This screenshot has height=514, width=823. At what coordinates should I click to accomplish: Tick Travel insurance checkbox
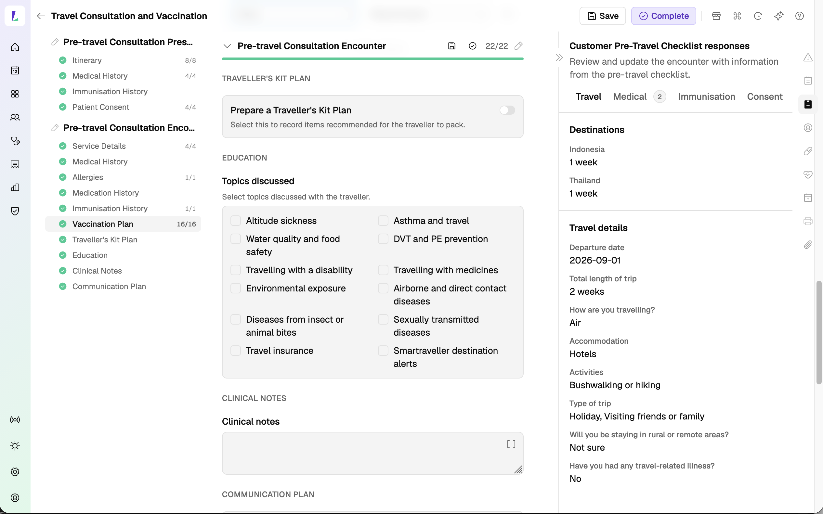pos(236,351)
